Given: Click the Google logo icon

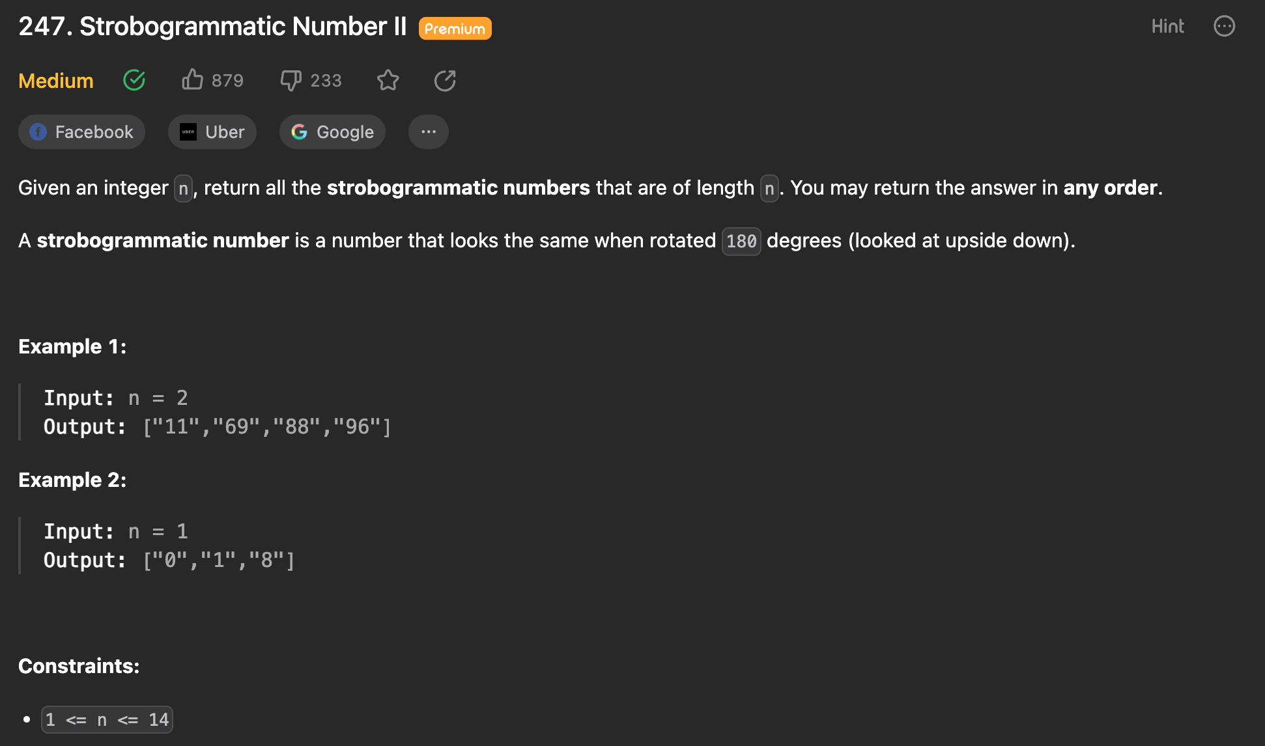Looking at the screenshot, I should [x=299, y=132].
